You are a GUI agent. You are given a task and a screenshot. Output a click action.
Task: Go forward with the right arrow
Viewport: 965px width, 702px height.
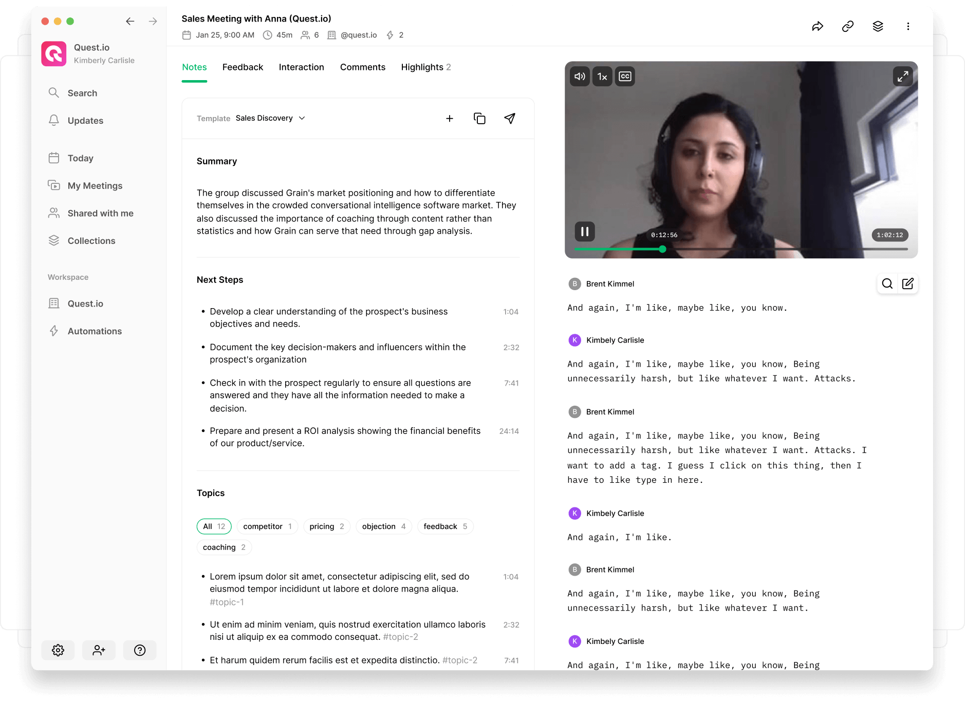tap(153, 21)
